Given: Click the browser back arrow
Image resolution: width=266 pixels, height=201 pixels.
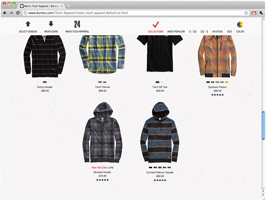Looking at the screenshot, I should click(5, 13).
